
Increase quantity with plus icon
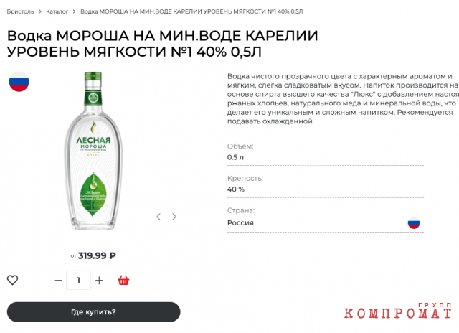99,281
